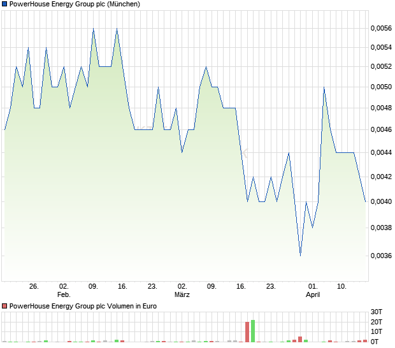Screen dimensions: 395x348
Task: Click the 26. date label on the time axis
Action: [34, 287]
